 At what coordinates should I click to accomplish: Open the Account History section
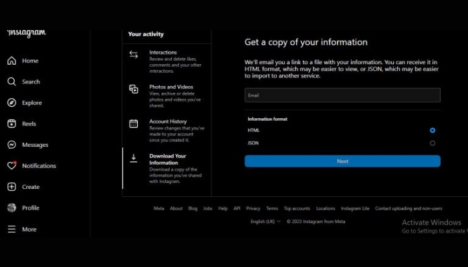tap(167, 131)
